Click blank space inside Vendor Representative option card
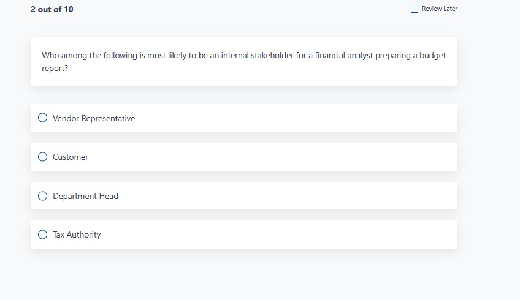Viewport: 520px width, 300px height. click(x=294, y=118)
